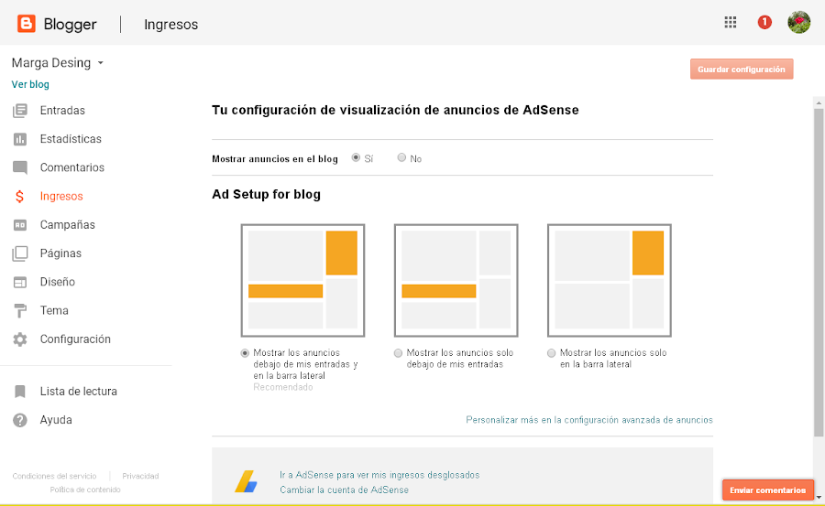Image resolution: width=825 pixels, height=506 pixels.
Task: Click layout thumbnail with both ad placements
Action: click(x=302, y=281)
